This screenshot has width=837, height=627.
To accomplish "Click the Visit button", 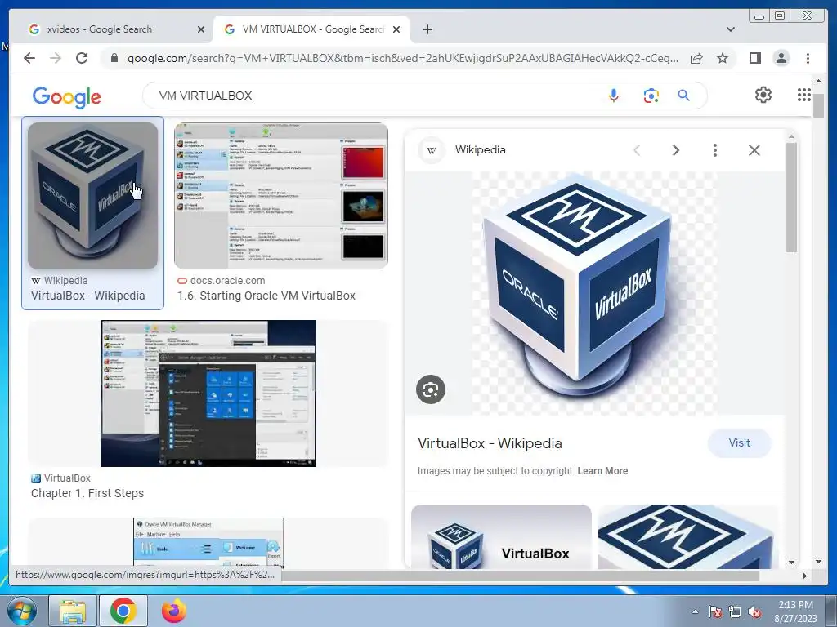I will point(739,443).
